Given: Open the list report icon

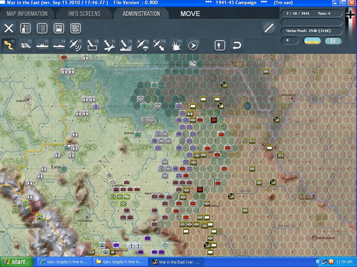Looking at the screenshot, I should pyautogui.click(x=42, y=29).
